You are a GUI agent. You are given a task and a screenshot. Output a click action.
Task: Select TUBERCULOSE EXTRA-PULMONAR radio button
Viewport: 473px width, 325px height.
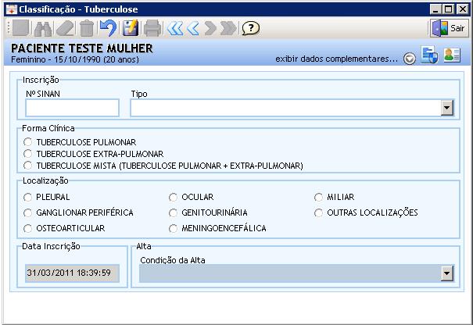pyautogui.click(x=27, y=154)
